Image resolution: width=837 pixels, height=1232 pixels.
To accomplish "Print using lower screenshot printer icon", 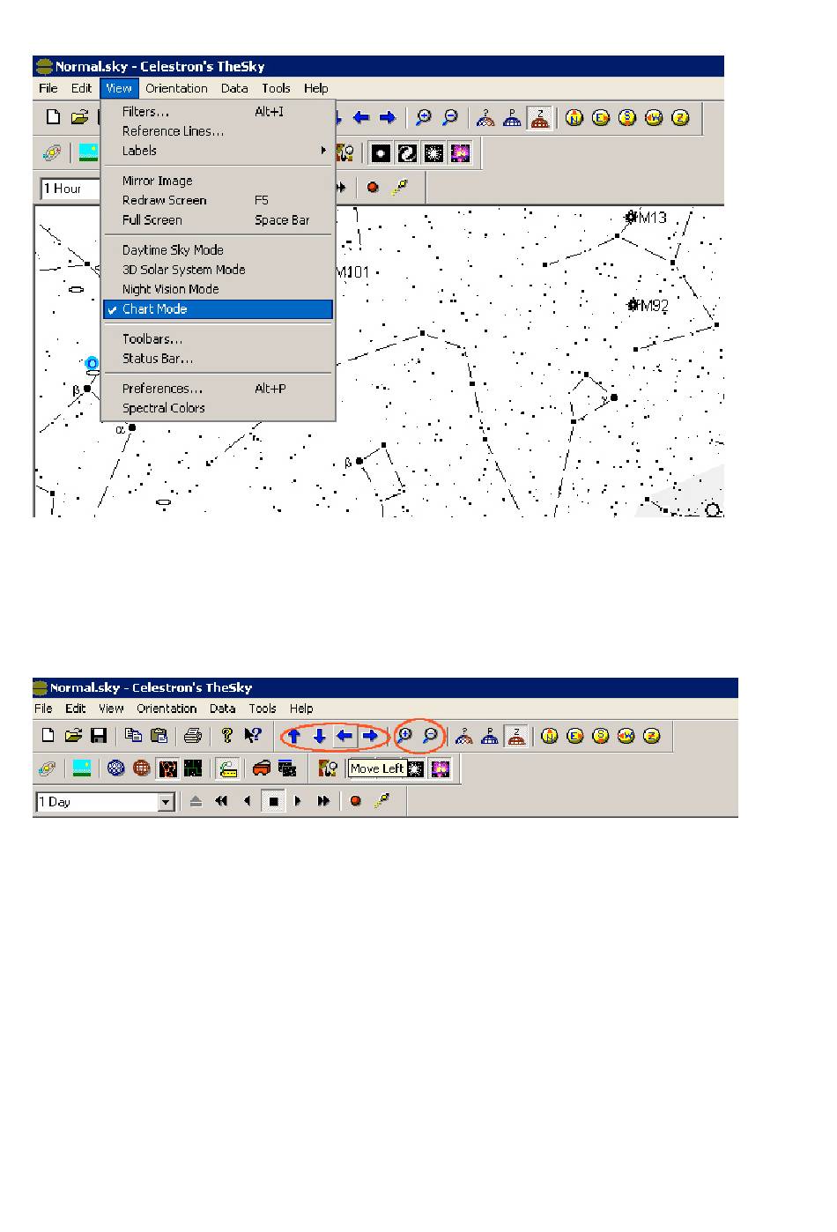I will click(193, 736).
